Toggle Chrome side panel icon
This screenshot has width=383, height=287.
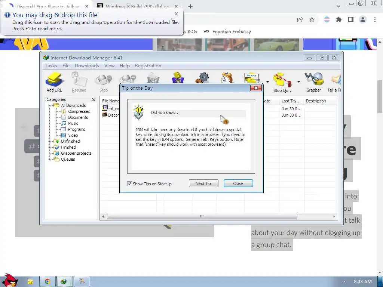tap(351, 19)
